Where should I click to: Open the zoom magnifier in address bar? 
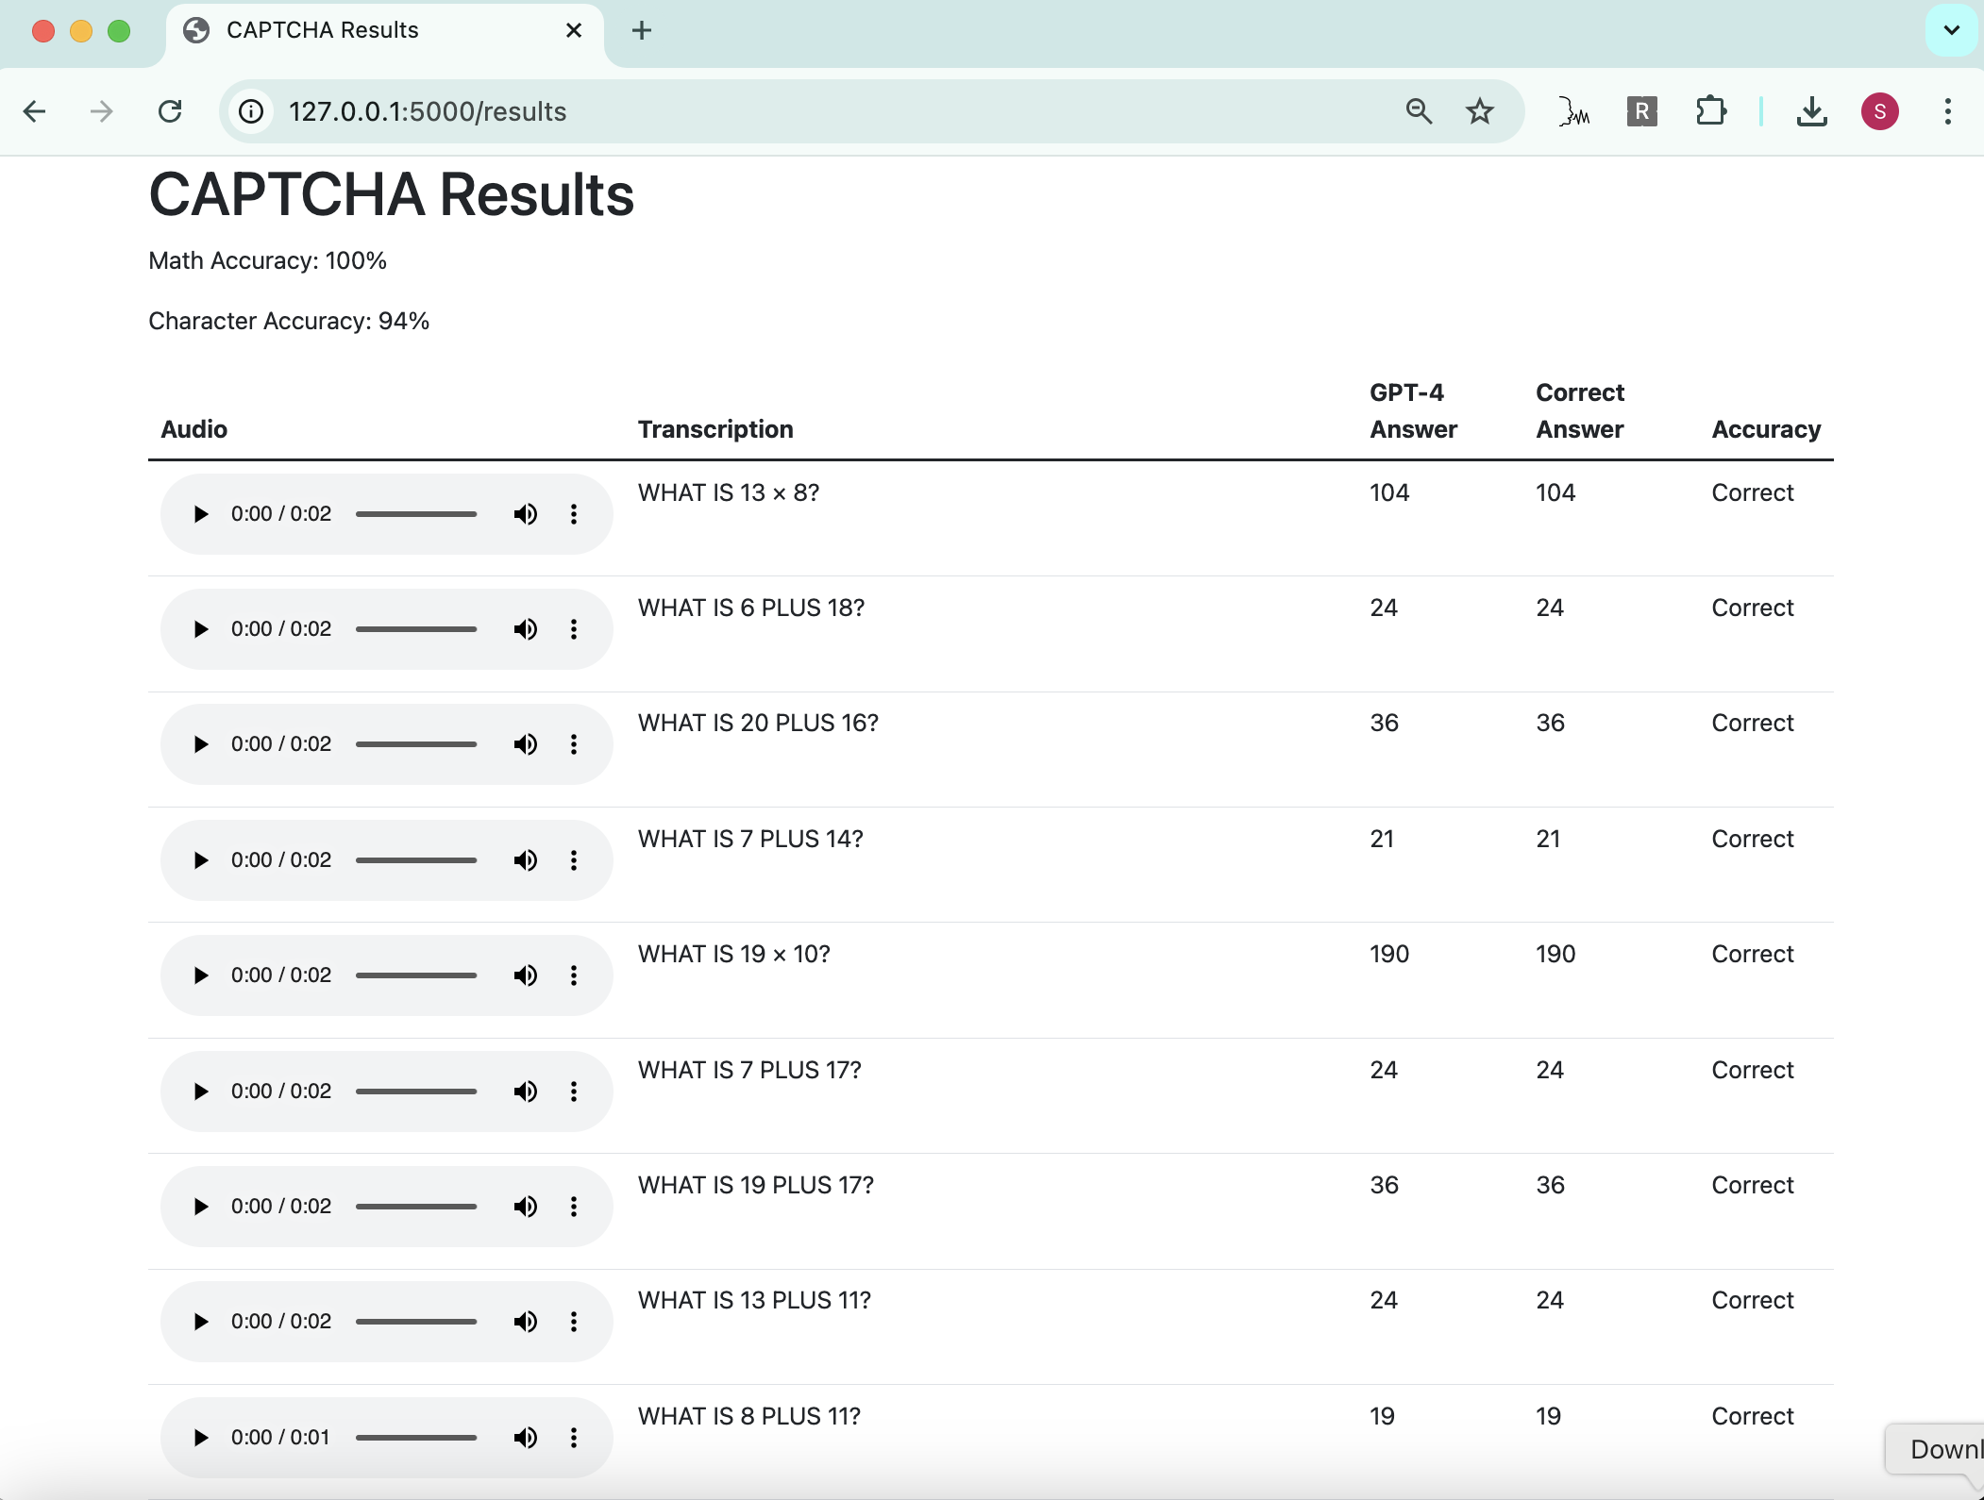[1419, 111]
